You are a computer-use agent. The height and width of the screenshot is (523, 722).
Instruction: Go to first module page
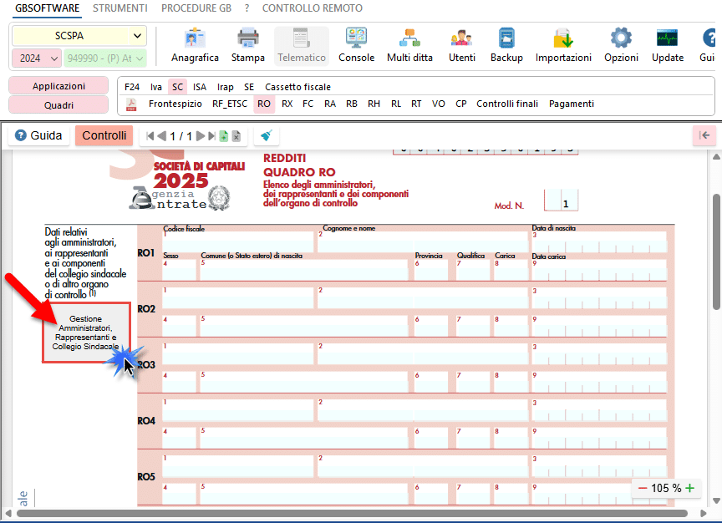pyautogui.click(x=150, y=136)
